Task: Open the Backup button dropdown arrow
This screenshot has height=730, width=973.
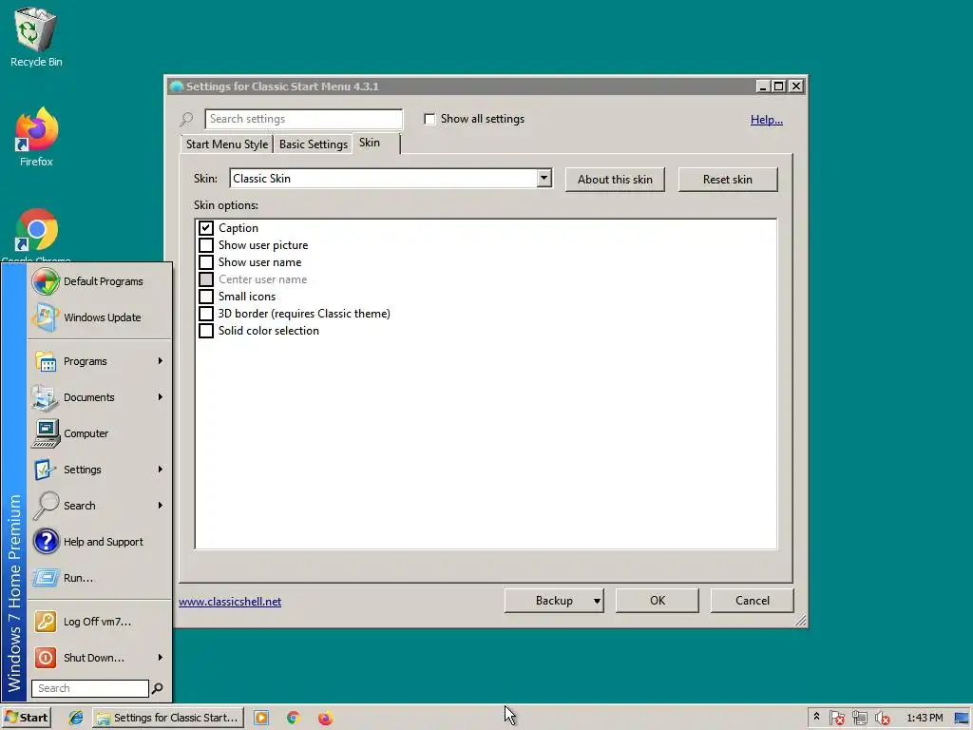Action: (597, 601)
